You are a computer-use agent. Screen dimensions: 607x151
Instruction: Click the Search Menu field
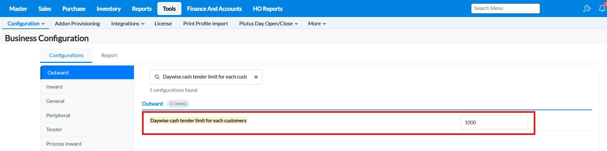point(505,9)
